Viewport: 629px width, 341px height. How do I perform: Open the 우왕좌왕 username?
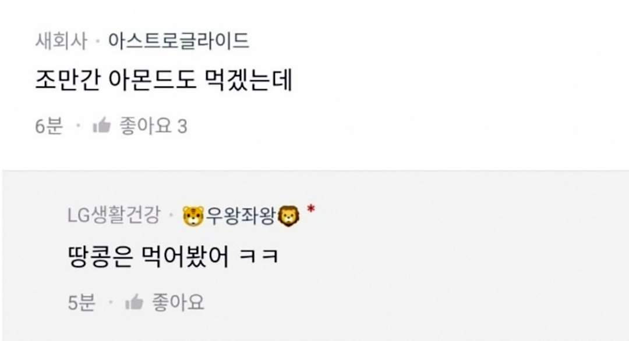coord(241,216)
